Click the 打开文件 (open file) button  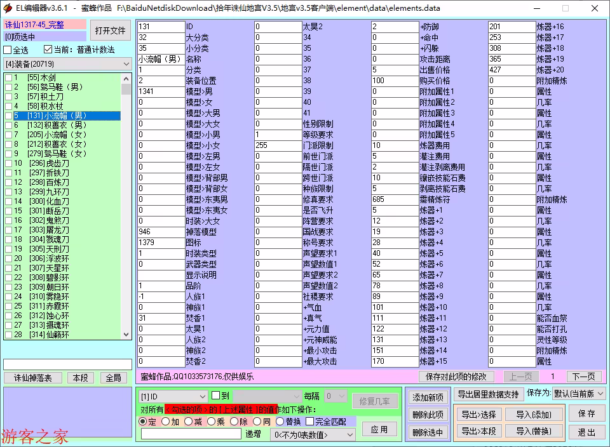point(111,30)
